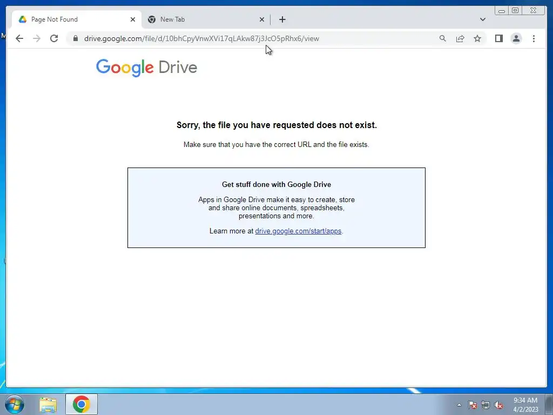
Task: Click the 'Get stuff done with Google Drive' heading
Action: (276, 185)
